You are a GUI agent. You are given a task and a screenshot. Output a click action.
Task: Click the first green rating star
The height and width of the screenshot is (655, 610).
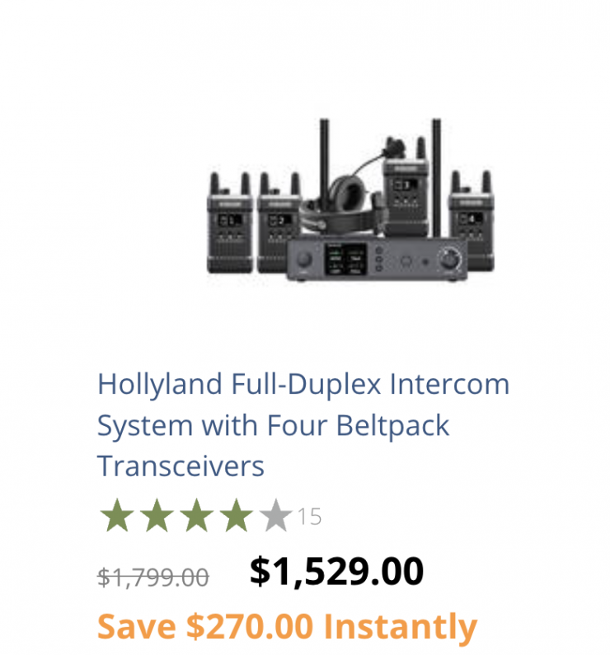117,517
